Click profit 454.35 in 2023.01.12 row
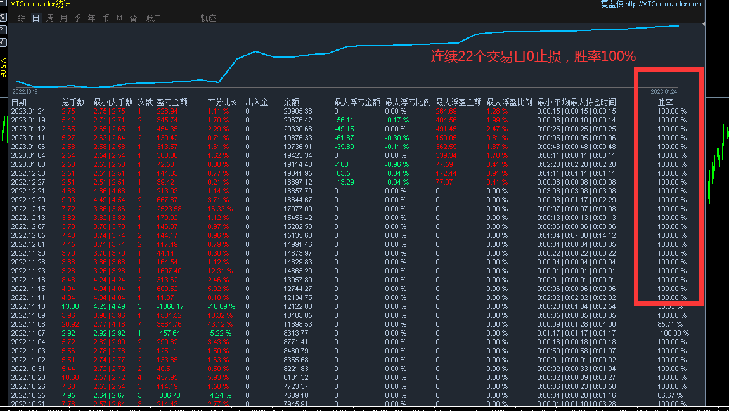The image size is (729, 411). (x=167, y=129)
